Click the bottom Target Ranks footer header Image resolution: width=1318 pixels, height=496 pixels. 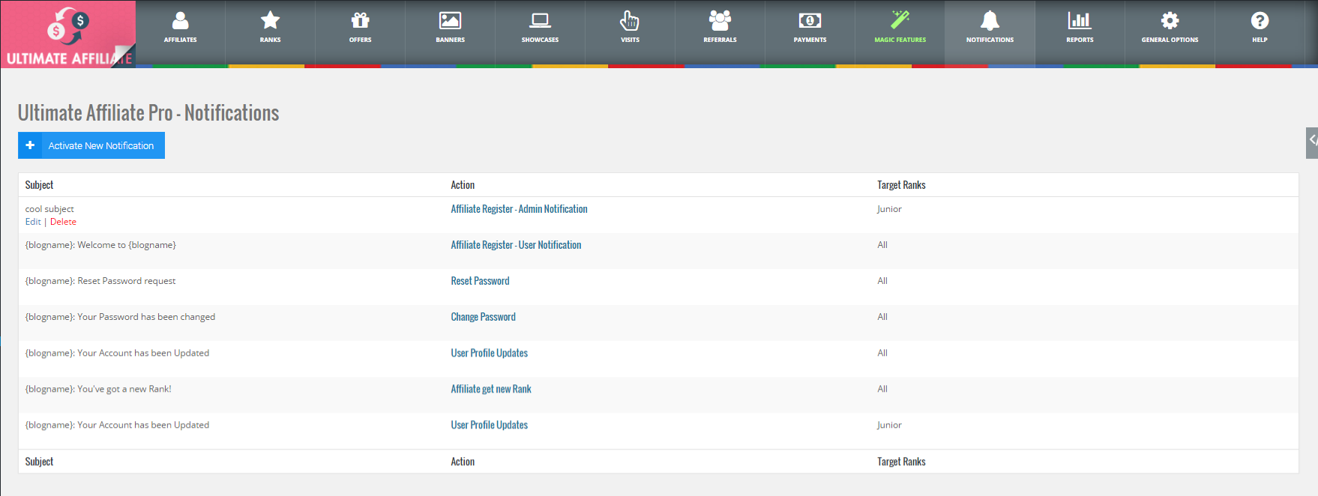point(901,462)
